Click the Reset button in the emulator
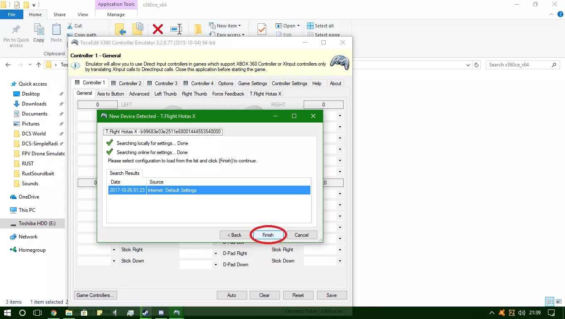 (x=298, y=295)
